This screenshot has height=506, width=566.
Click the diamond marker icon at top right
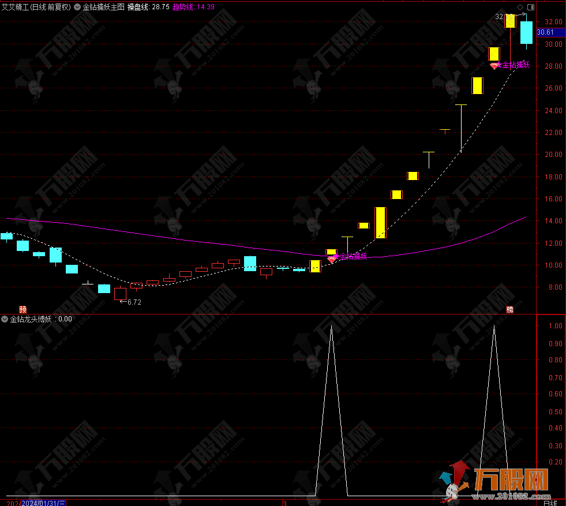(x=520, y=8)
